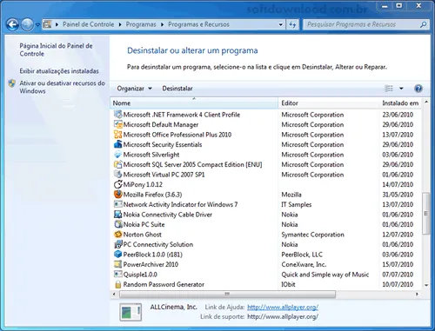Sort by the Instalado em column header
435x331 pixels.
pyautogui.click(x=400, y=103)
